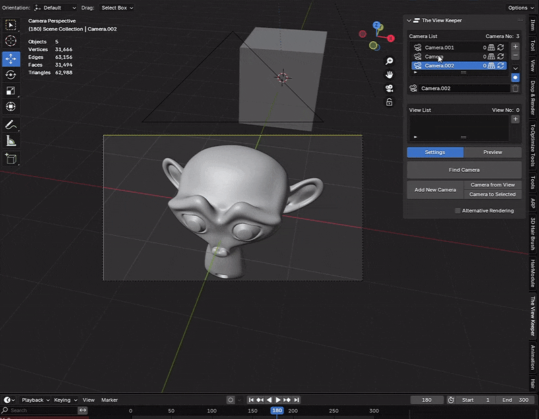Select the Add Cube tool
539x419 pixels.
[x=11, y=158]
